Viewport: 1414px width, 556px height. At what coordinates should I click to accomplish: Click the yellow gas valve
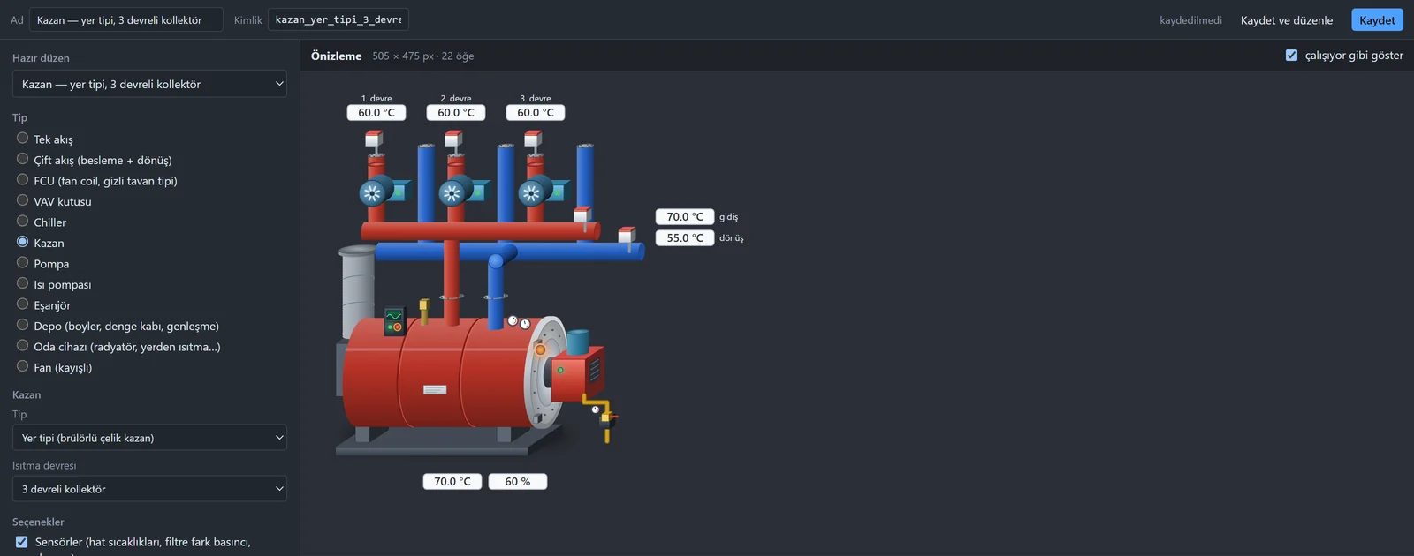[x=605, y=419]
